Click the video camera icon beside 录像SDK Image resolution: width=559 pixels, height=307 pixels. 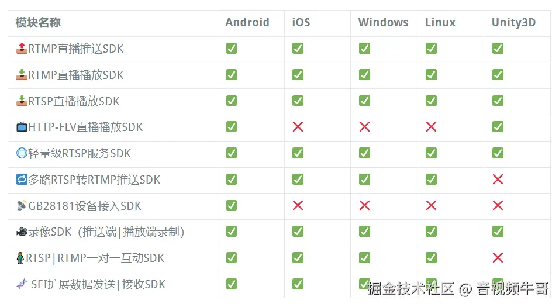click(x=22, y=232)
